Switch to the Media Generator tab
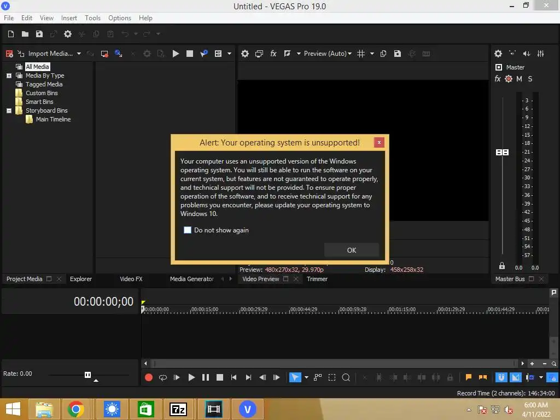Image resolution: width=560 pixels, height=420 pixels. pos(192,279)
